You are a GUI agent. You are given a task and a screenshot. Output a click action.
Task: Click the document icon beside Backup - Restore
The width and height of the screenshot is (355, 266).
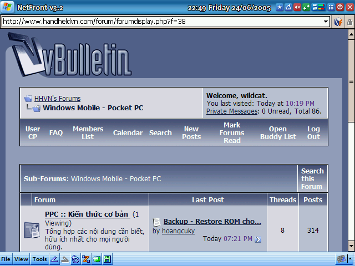(156, 222)
